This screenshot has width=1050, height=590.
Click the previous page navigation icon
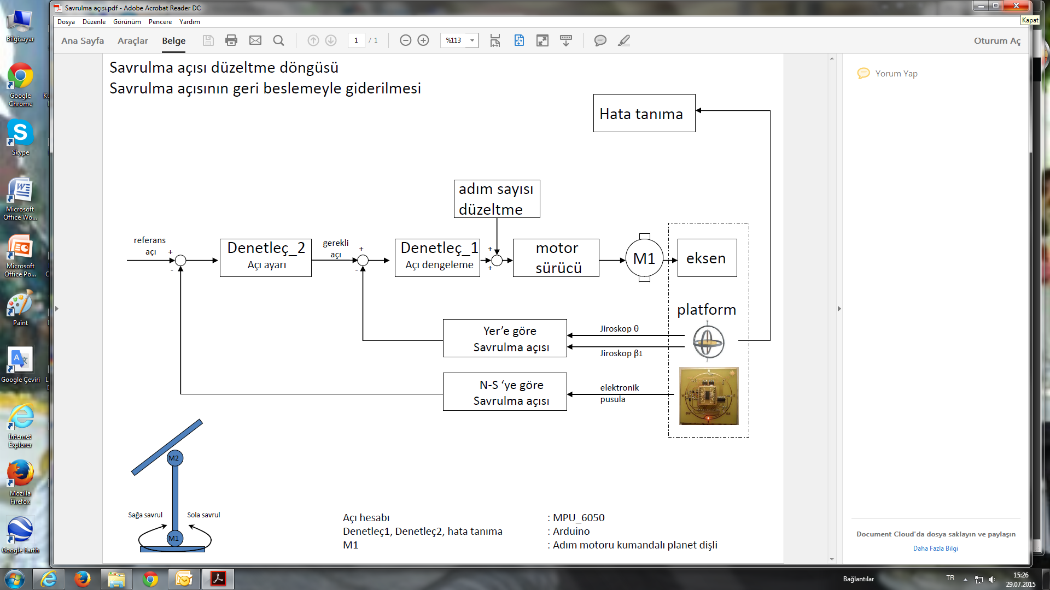[x=313, y=40]
